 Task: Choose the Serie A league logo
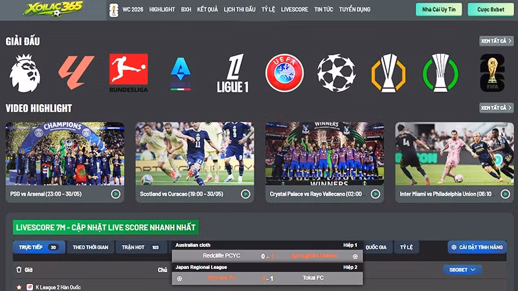click(x=181, y=74)
